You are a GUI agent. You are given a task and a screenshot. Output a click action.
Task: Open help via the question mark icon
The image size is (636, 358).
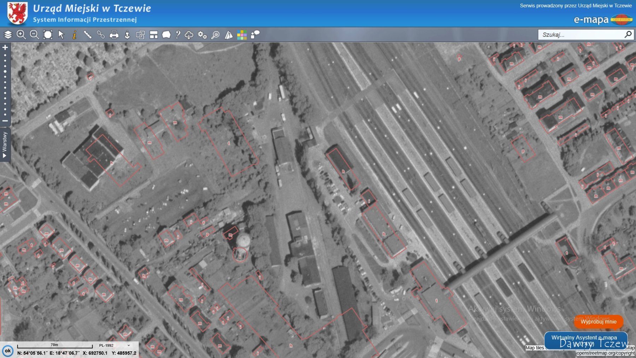[x=178, y=35]
